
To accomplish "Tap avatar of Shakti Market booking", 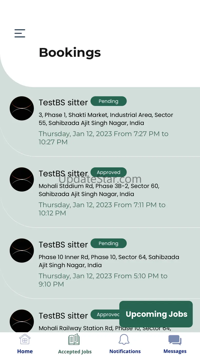I will pos(22,108).
